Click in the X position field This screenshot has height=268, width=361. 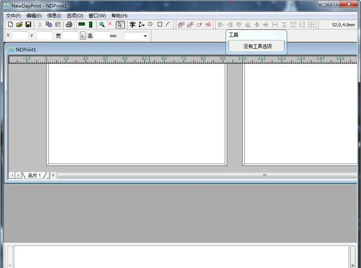[x=20, y=36]
